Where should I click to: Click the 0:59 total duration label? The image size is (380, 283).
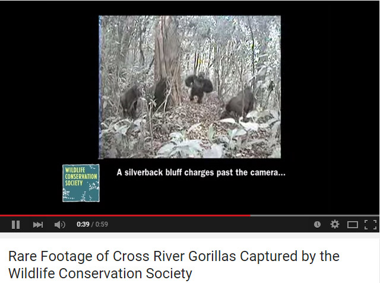[x=102, y=224]
